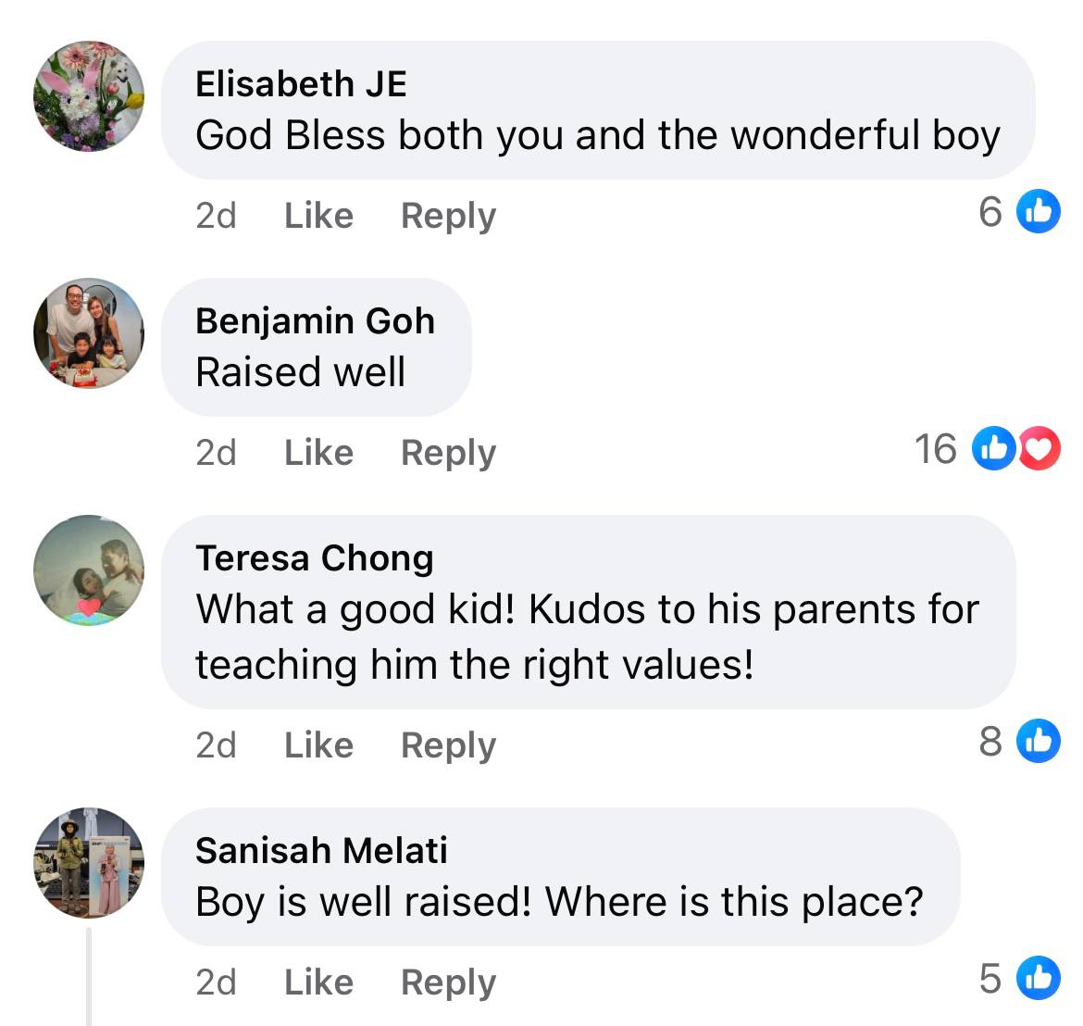
Task: Open Sanisah Melati's profile picture
Action: (x=89, y=863)
